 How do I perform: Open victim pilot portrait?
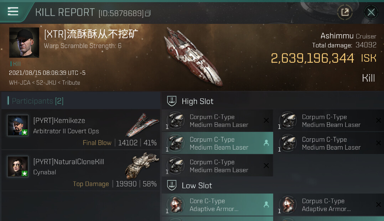point(24,42)
